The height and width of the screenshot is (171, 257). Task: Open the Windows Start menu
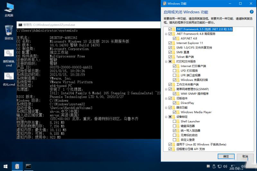(x=5, y=167)
